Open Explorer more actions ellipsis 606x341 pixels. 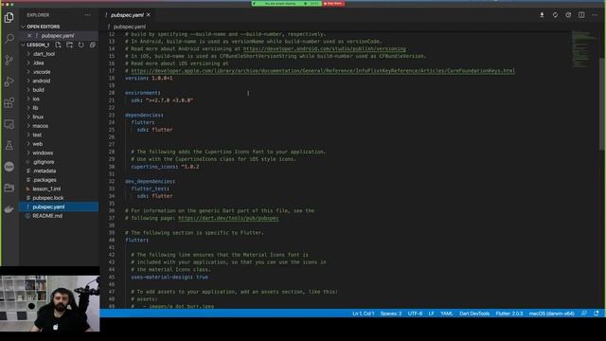tap(88, 15)
